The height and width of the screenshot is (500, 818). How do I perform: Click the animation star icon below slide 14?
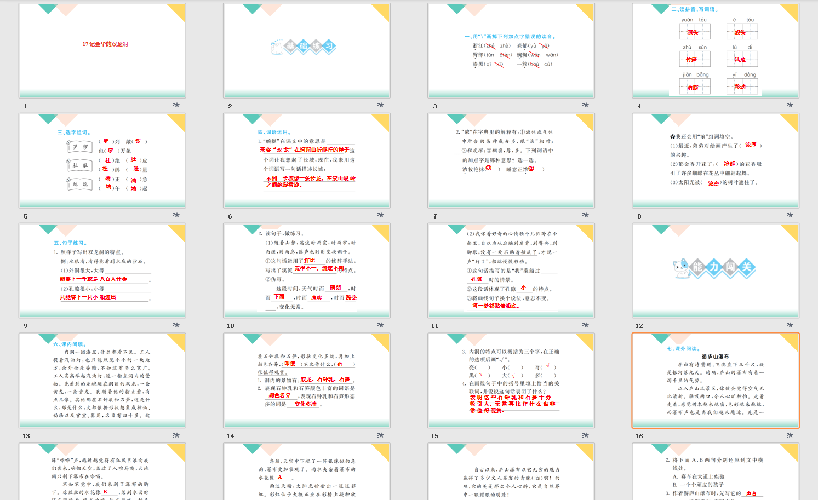tap(381, 435)
